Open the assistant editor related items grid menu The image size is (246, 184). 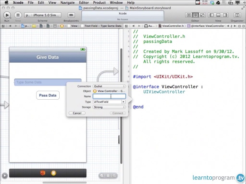(x=126, y=26)
